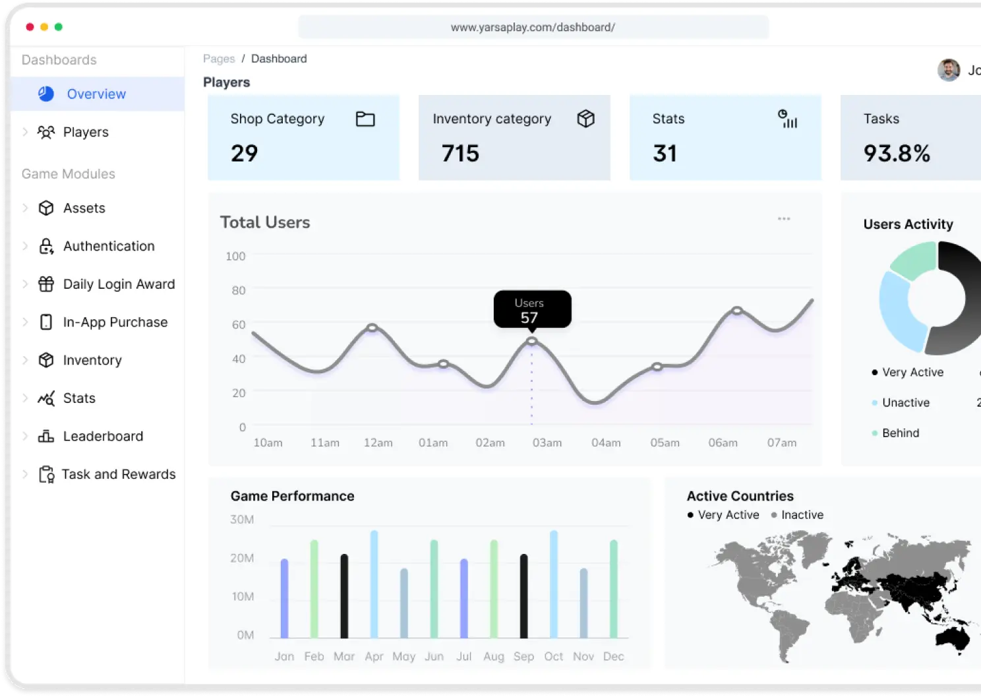The width and height of the screenshot is (981, 697).
Task: Click the Daily Login Award gift icon
Action: point(46,284)
